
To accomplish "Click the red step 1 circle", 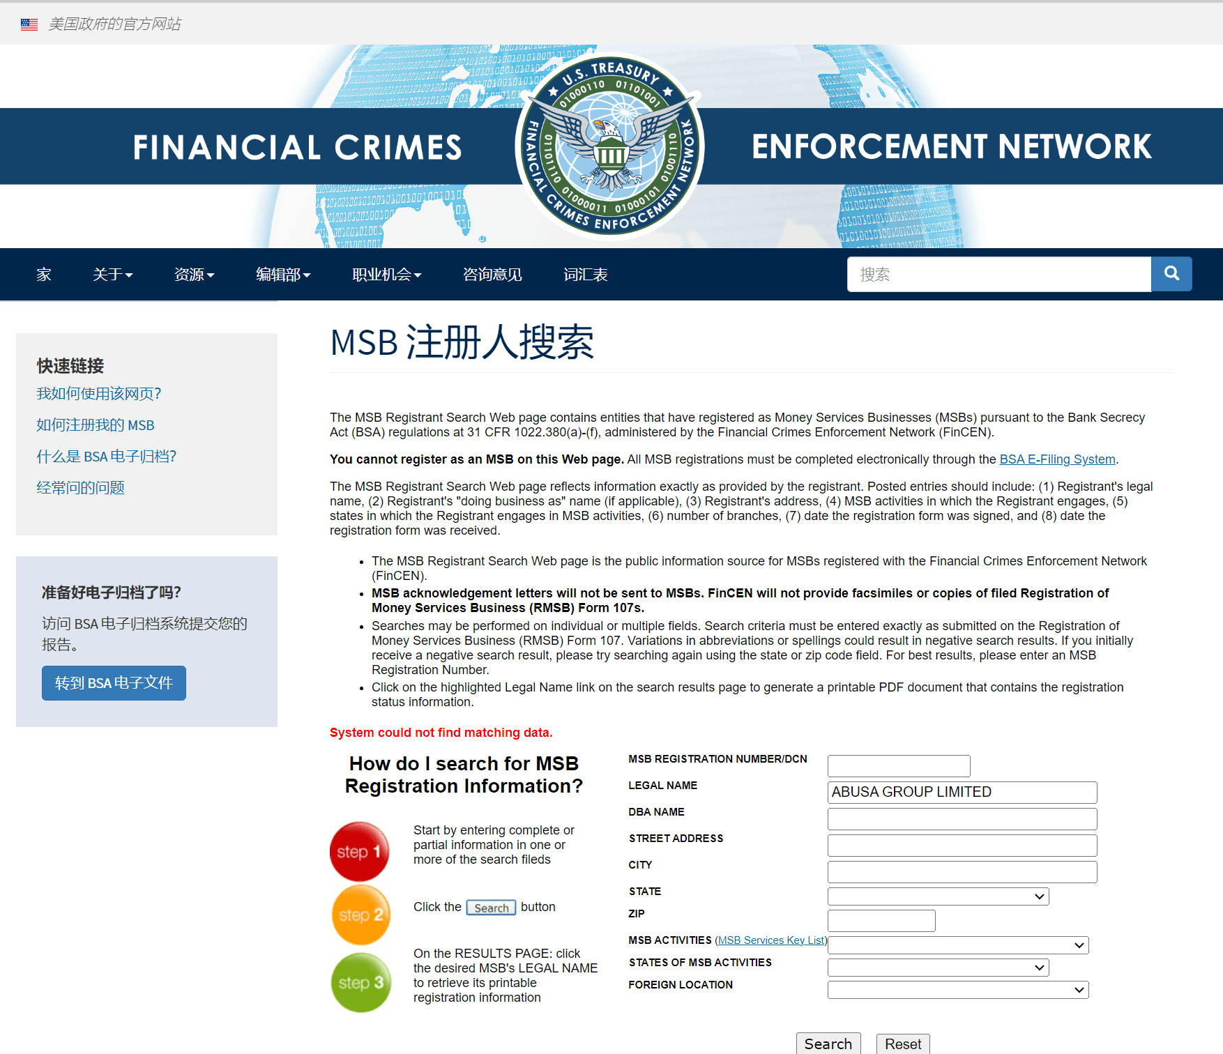I will pyautogui.click(x=359, y=851).
